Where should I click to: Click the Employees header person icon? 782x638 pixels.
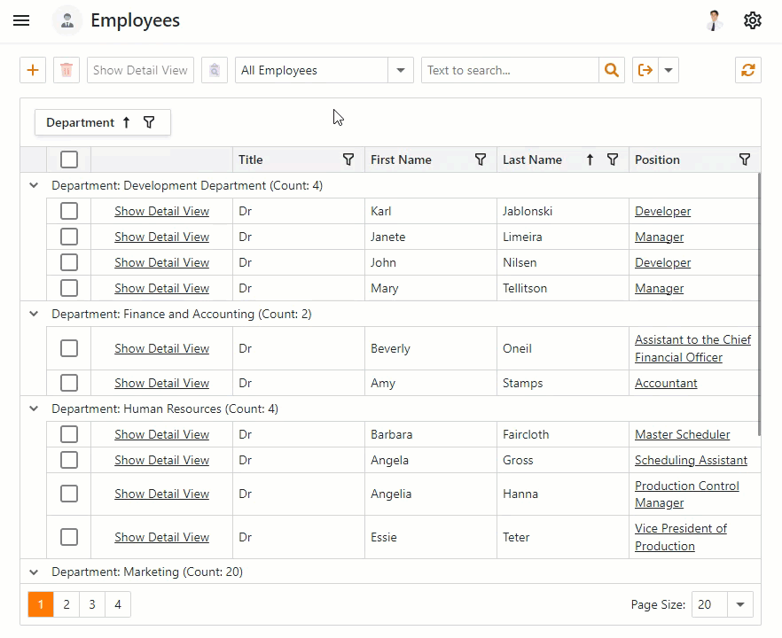[x=67, y=20]
